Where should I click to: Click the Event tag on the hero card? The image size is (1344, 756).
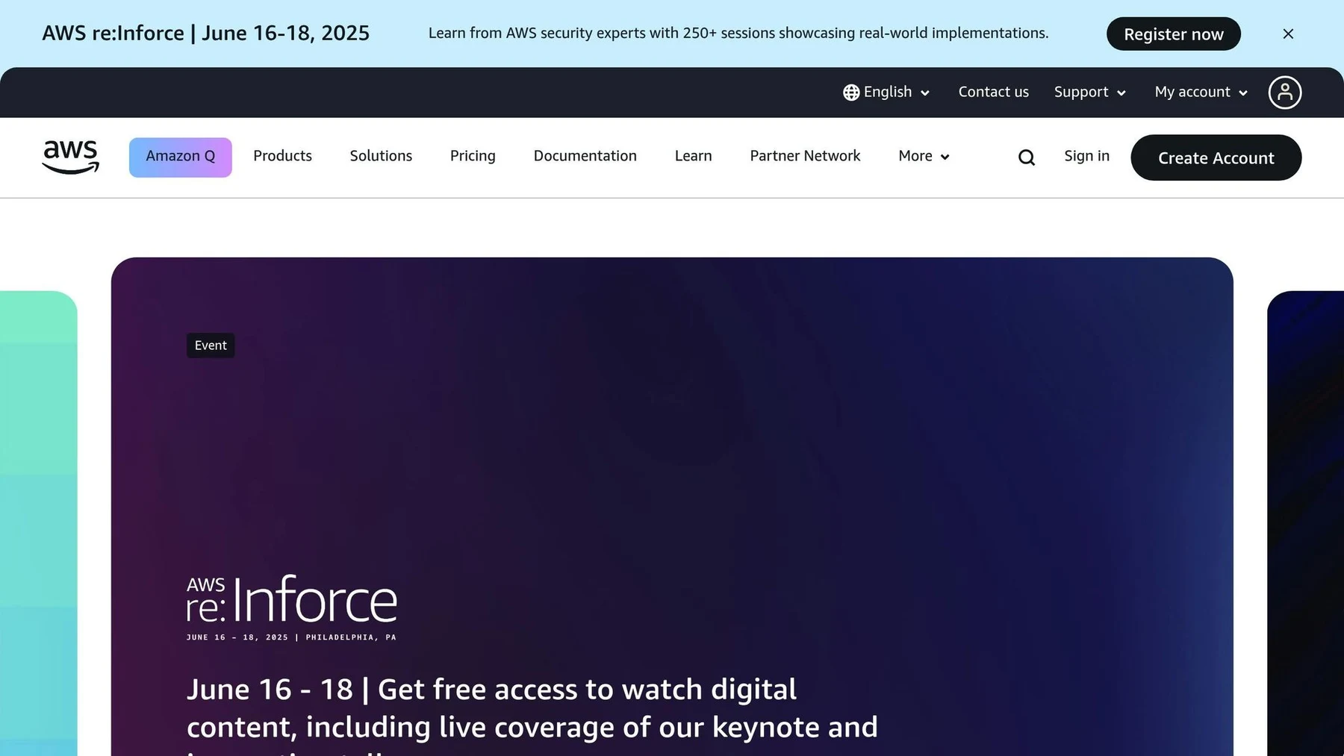pyautogui.click(x=211, y=346)
